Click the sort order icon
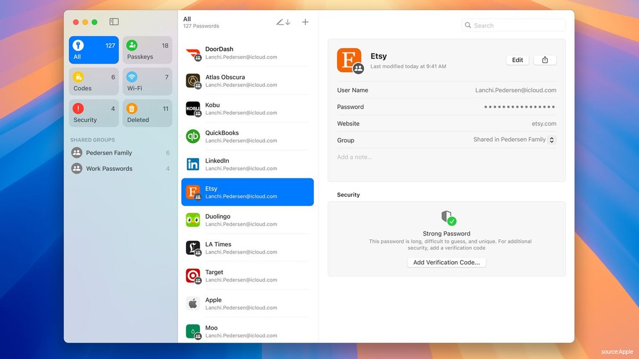The height and width of the screenshot is (359, 639). click(x=283, y=22)
